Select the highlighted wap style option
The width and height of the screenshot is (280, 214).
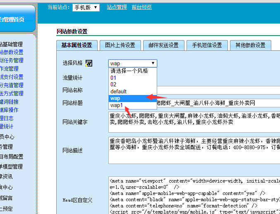point(133,98)
